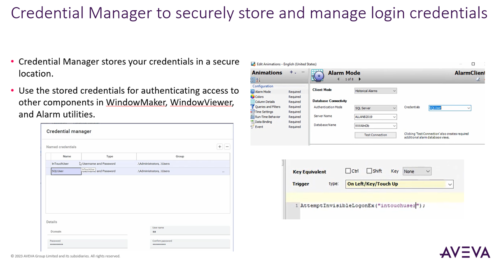499x265 pixels.
Task: Toggle the Shift checkbox
Action: click(x=369, y=171)
